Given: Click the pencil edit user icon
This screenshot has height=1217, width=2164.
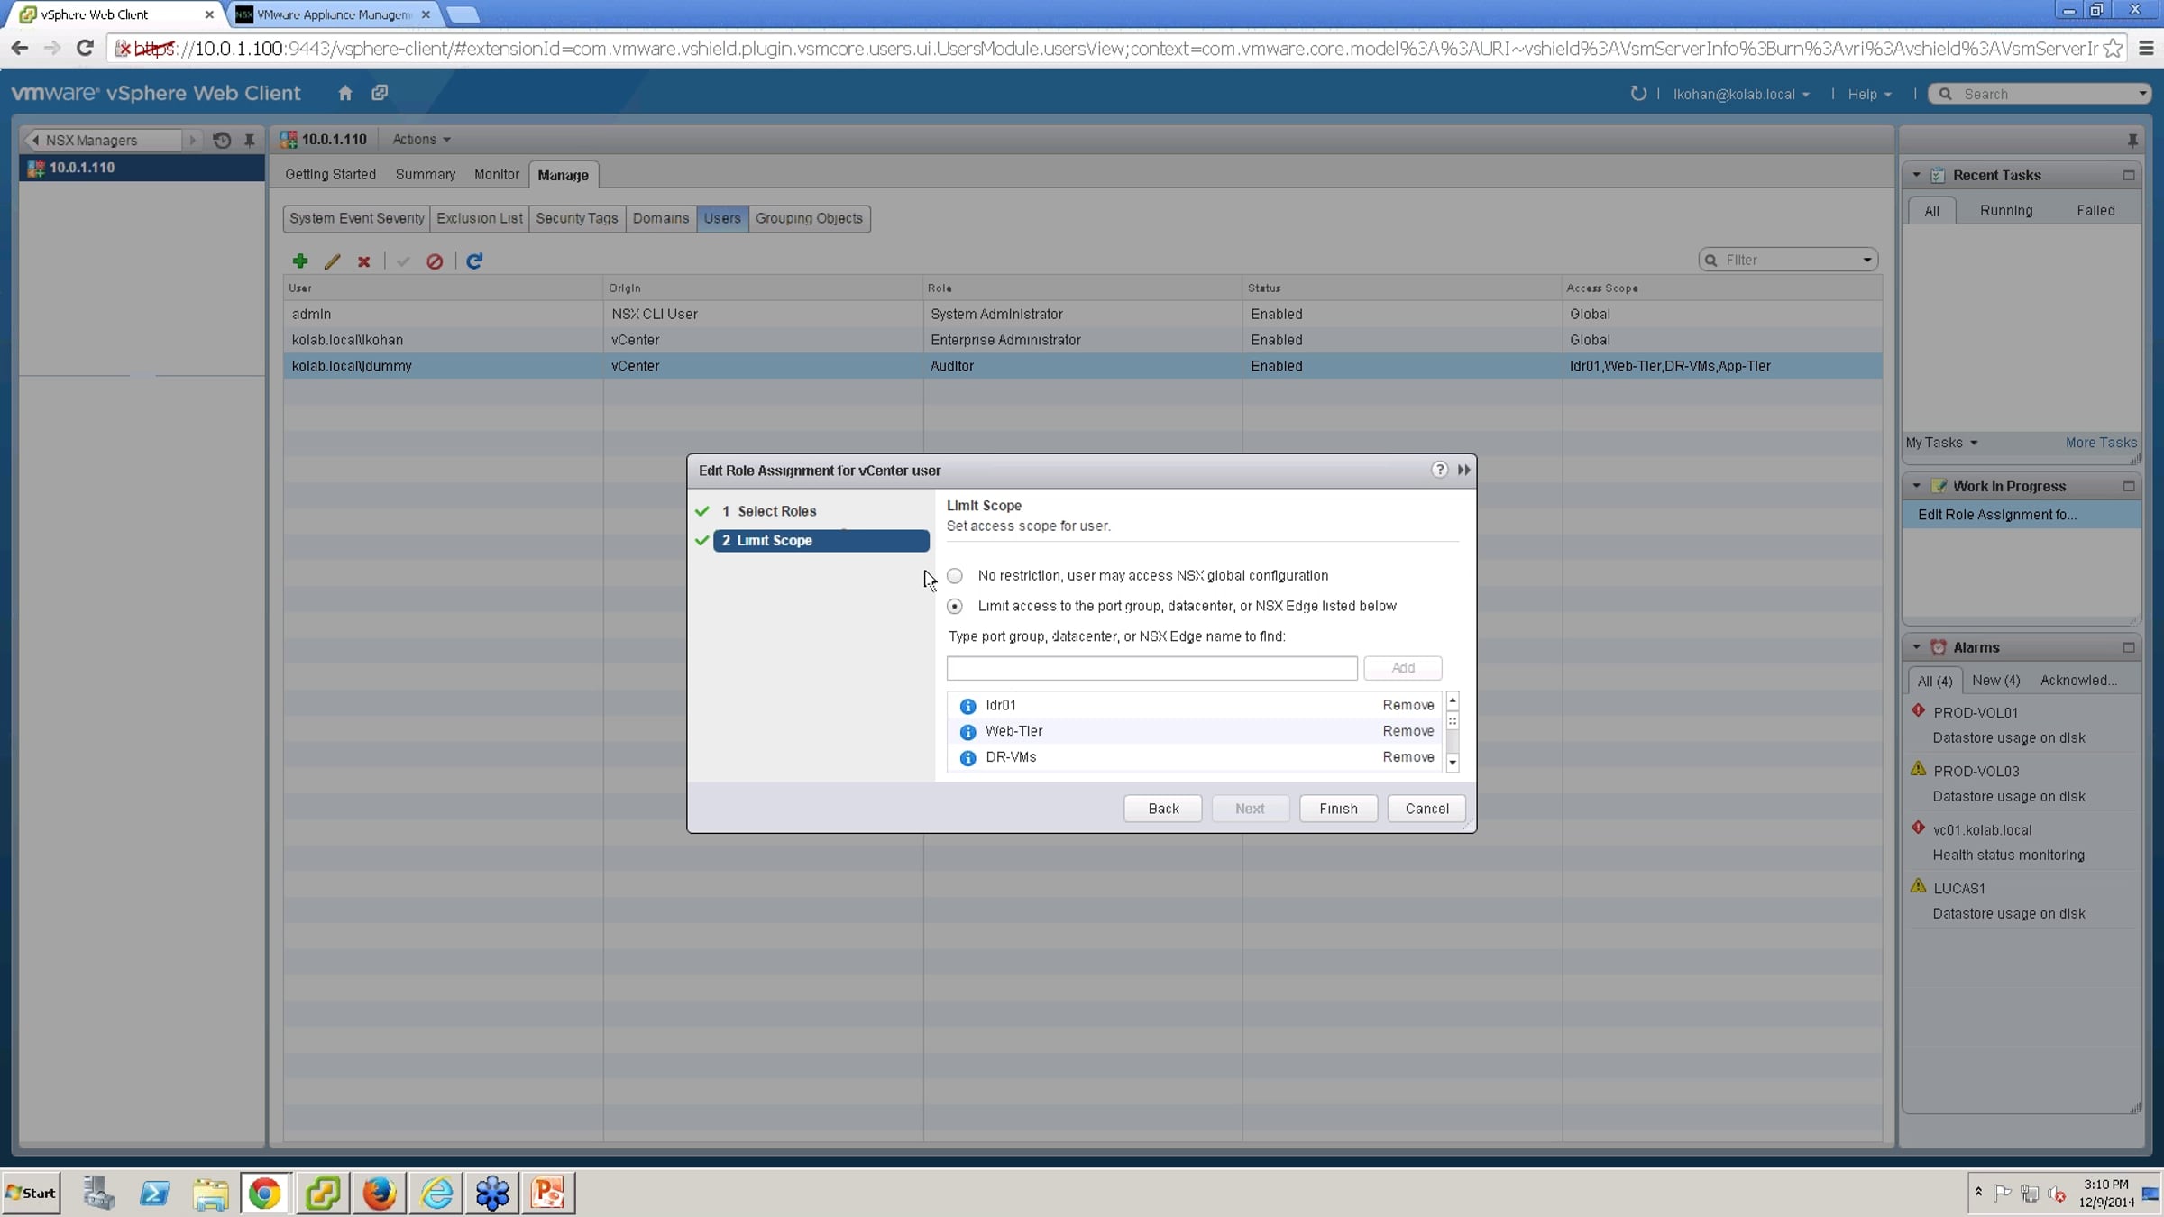Looking at the screenshot, I should click(332, 261).
